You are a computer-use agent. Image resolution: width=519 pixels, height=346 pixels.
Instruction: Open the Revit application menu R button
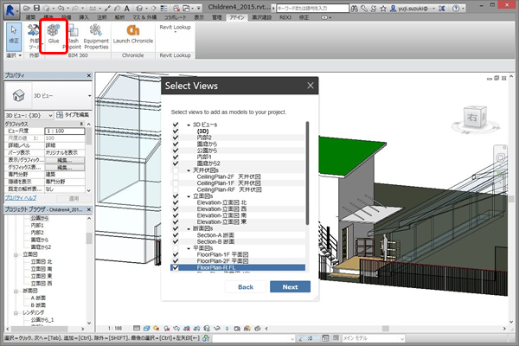click(10, 10)
